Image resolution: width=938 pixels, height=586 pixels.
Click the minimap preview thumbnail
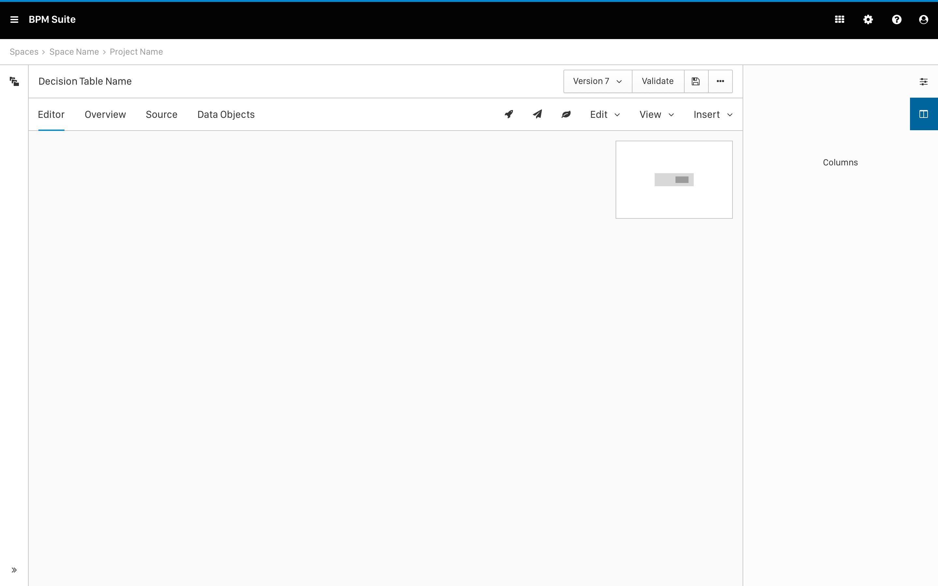pos(674,179)
